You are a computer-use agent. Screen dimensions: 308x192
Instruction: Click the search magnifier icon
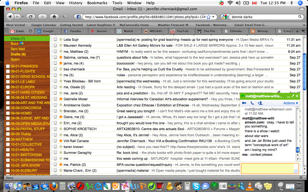click(300, 17)
